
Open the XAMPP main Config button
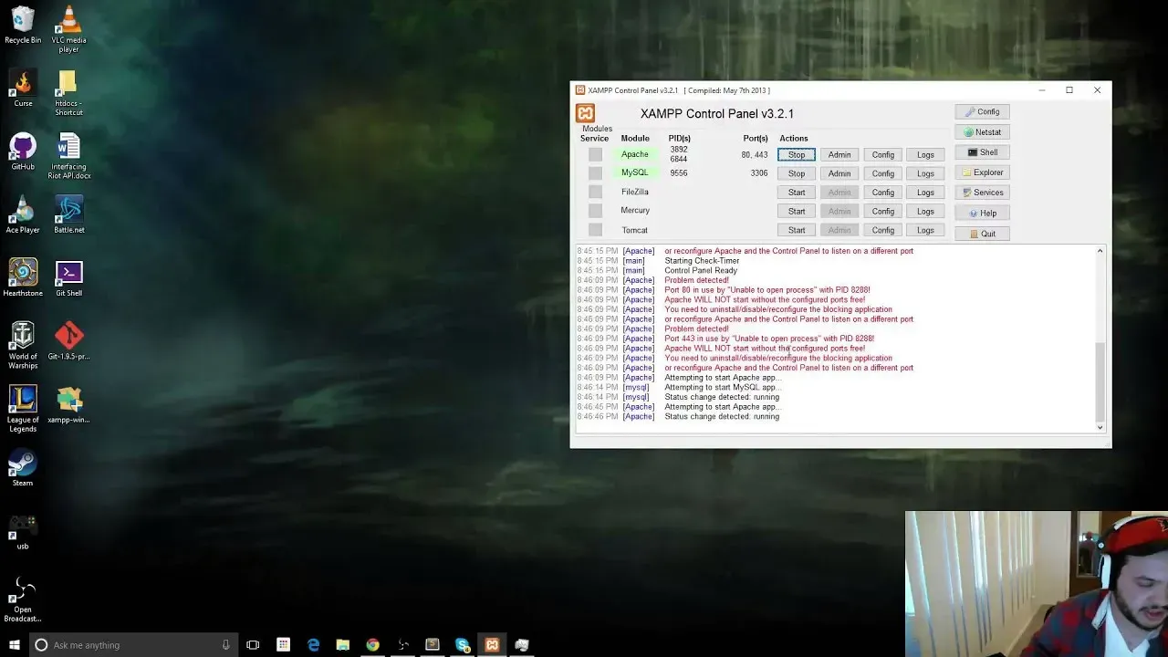pos(982,111)
